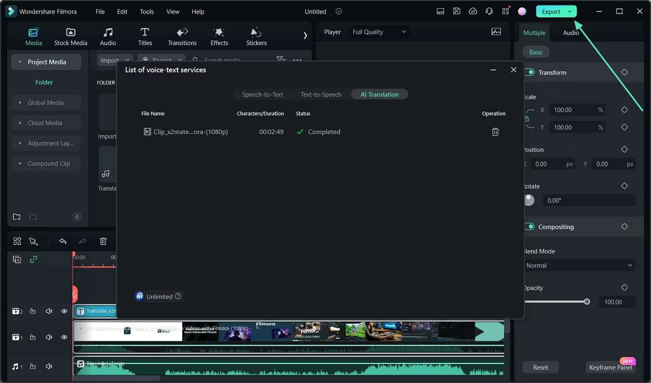The image size is (651, 383).
Task: Open the Effects tab
Action: coord(219,37)
